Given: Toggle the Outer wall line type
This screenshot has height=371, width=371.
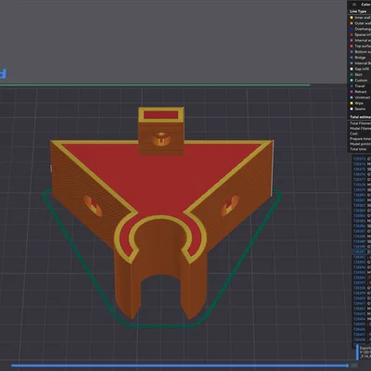Looking at the screenshot, I should point(360,23).
